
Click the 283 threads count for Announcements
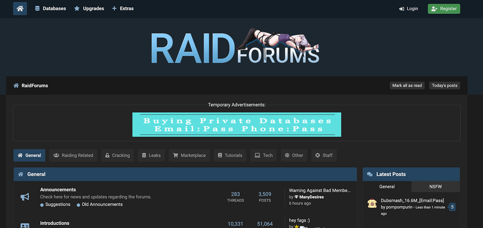[x=235, y=194]
